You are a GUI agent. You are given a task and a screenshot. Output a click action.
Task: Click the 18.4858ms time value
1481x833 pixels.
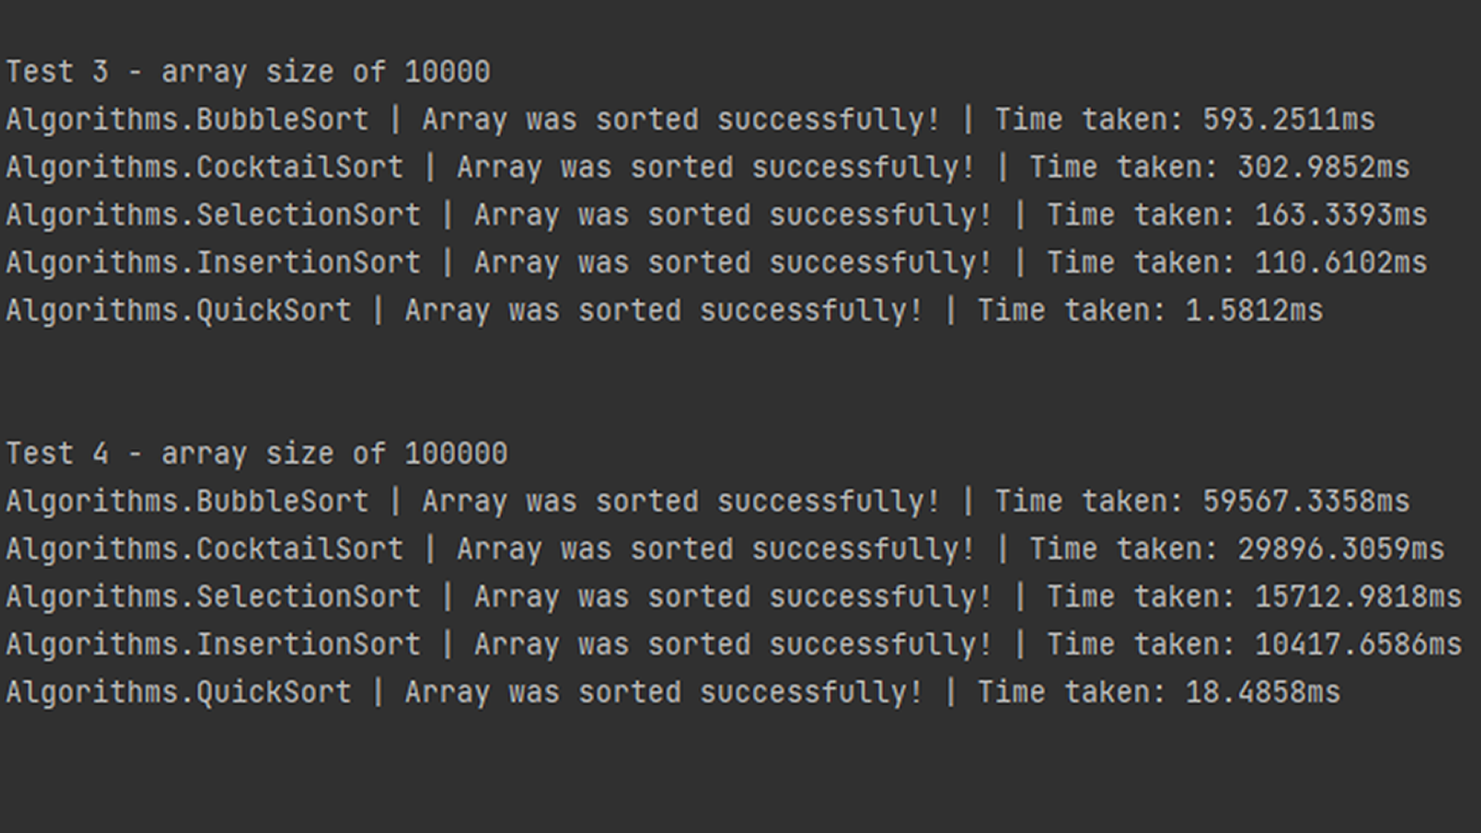(1263, 693)
